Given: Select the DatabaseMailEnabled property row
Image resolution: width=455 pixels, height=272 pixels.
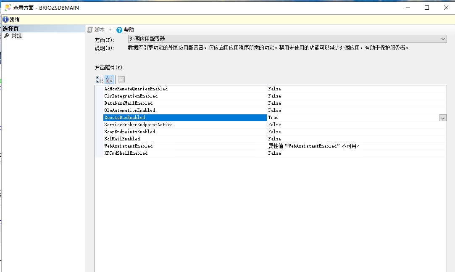Looking at the screenshot, I should [185, 103].
